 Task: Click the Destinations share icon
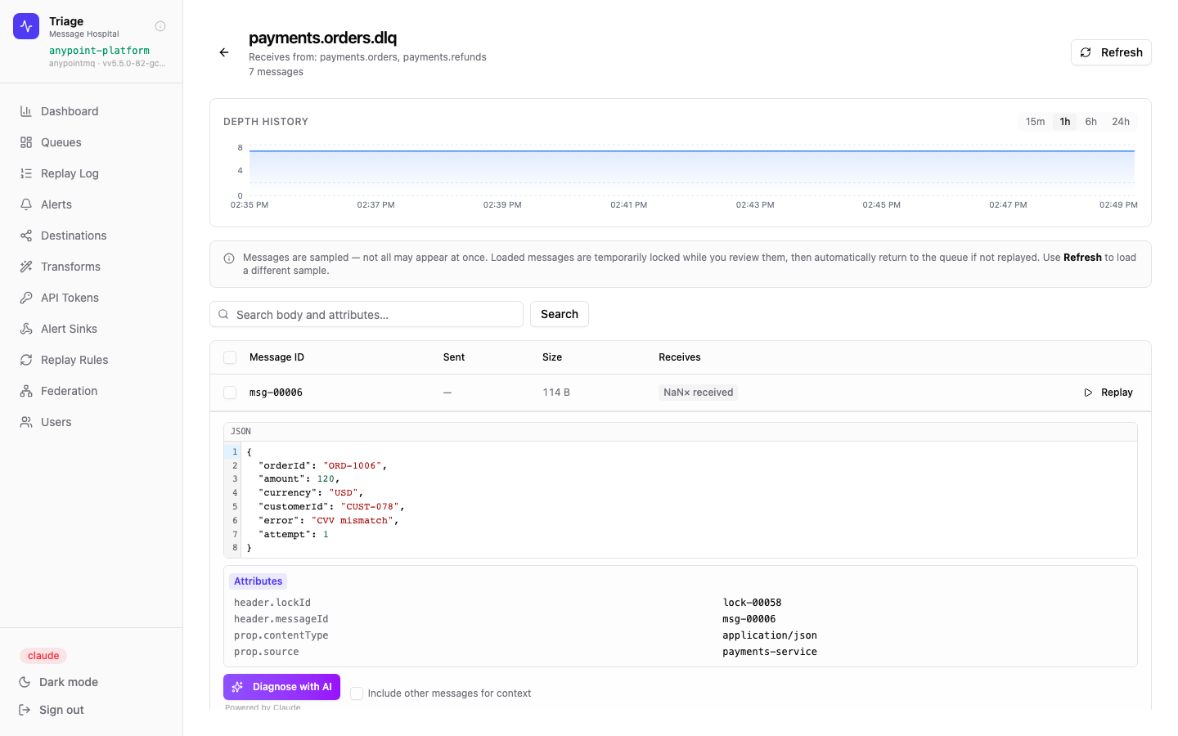click(26, 236)
